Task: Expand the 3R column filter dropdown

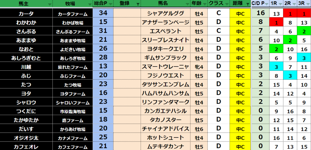Action: coord(307,4)
